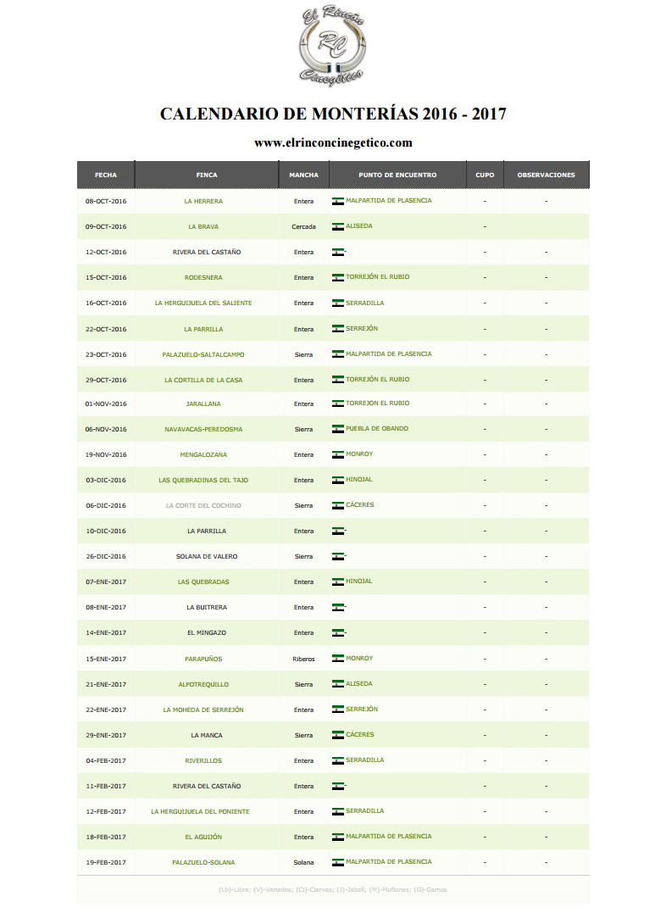Click the flag icon beside ALISEDA on 09-OCT-2016
The image size is (666, 924).
[338, 226]
